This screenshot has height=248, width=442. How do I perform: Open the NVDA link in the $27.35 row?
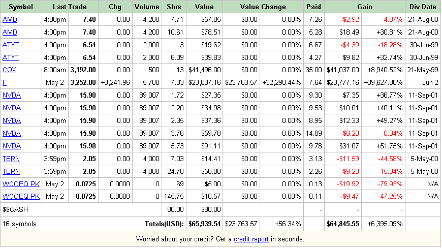coord(12,95)
